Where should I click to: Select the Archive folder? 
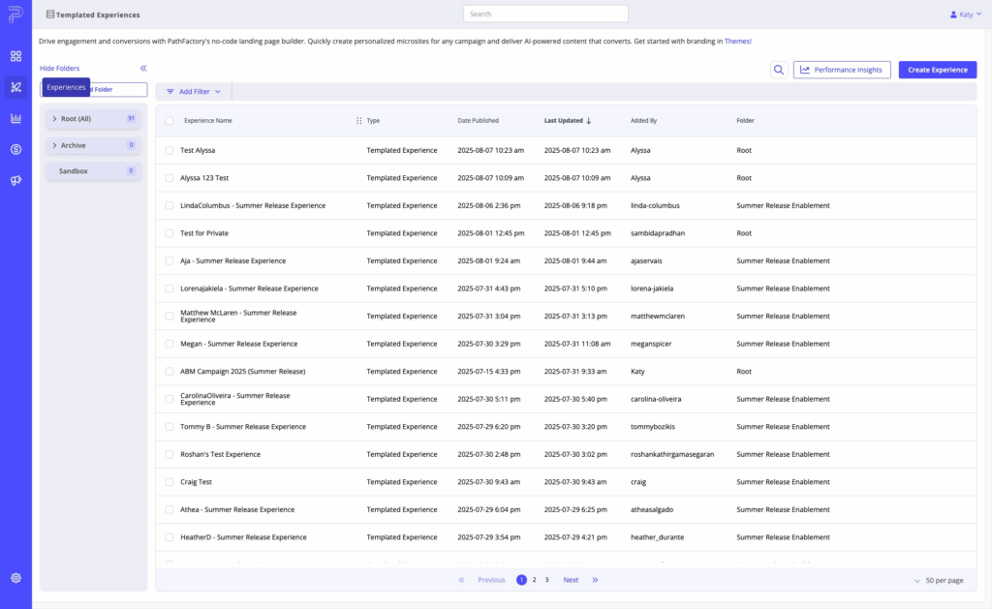[x=93, y=145]
